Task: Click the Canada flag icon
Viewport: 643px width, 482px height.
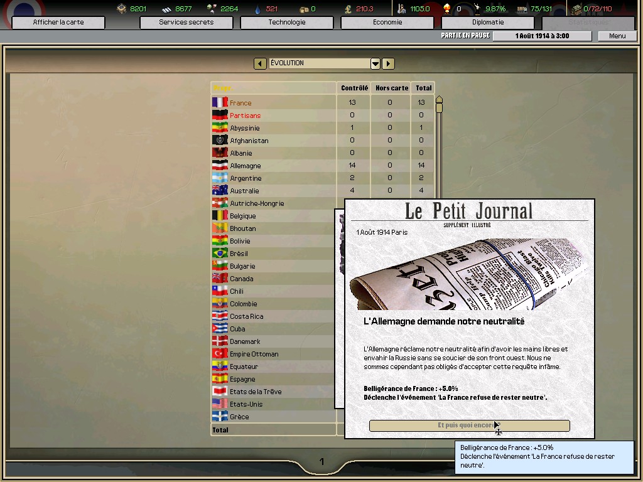Action: click(x=220, y=278)
